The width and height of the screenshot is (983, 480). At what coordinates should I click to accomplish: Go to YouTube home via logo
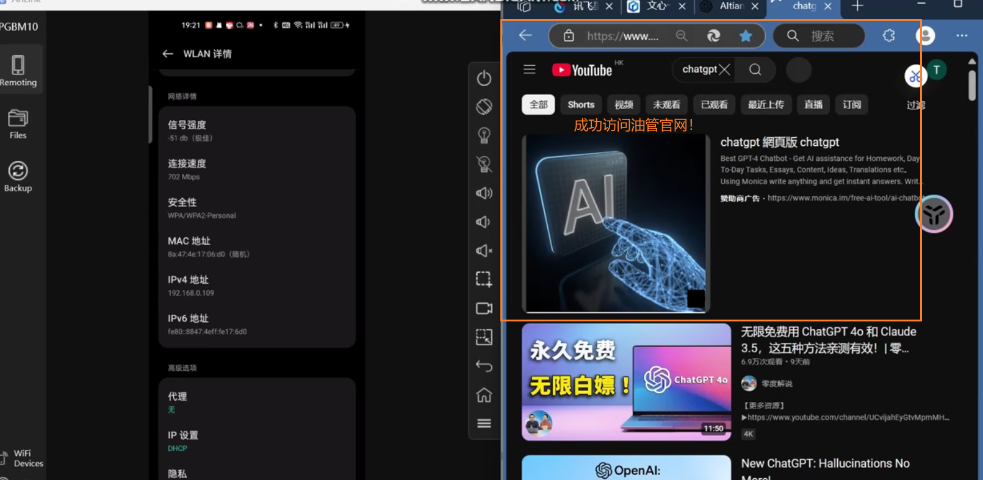tap(582, 70)
